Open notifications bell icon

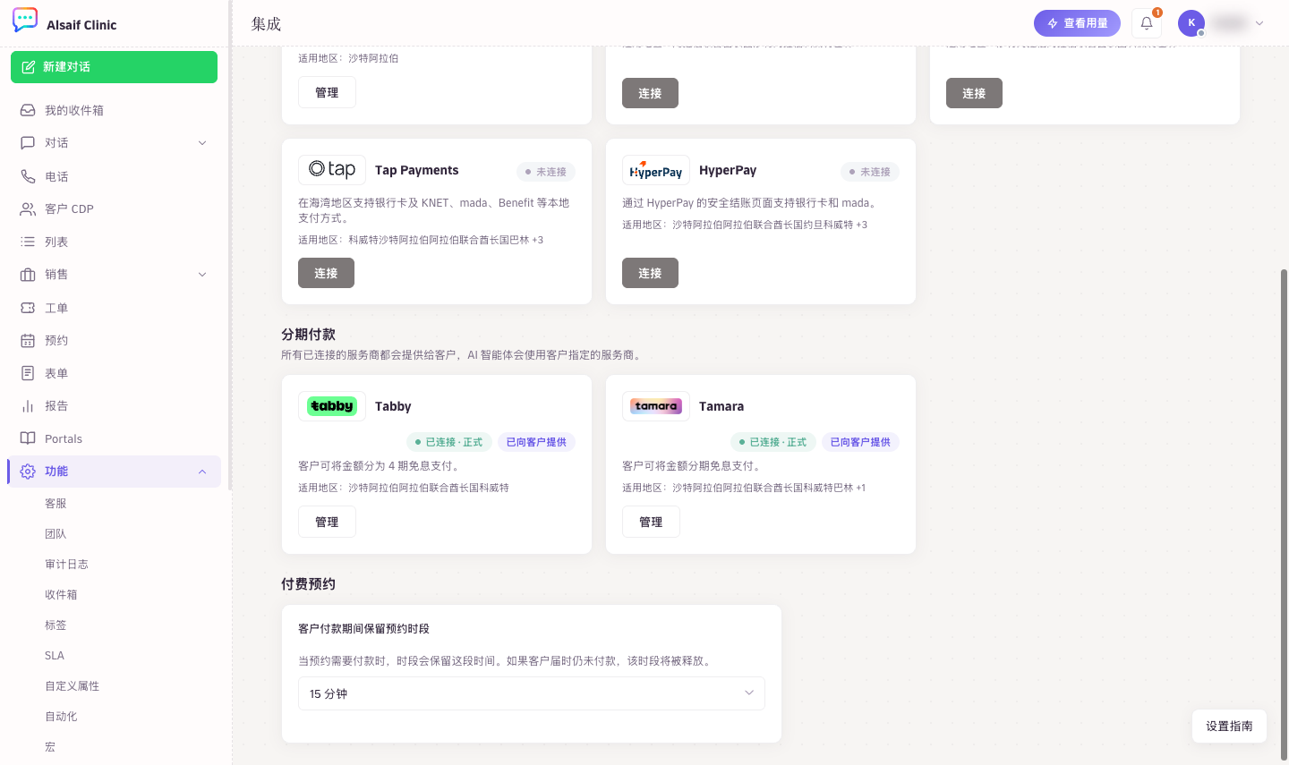[1147, 23]
